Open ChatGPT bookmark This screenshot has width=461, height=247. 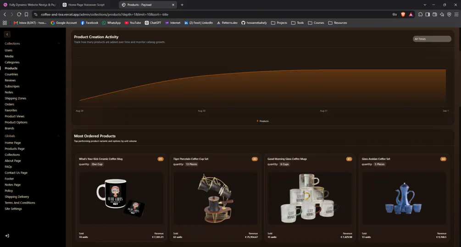(153, 22)
